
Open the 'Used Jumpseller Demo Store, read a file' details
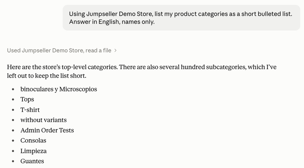[x=62, y=50]
